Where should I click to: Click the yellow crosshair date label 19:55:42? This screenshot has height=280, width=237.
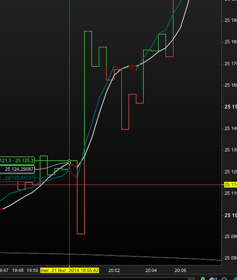(x=70, y=270)
